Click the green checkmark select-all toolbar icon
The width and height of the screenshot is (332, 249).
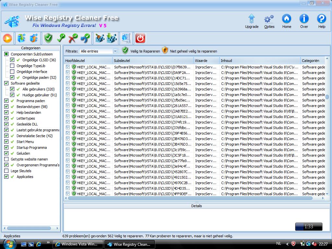pyautogui.click(x=61, y=38)
